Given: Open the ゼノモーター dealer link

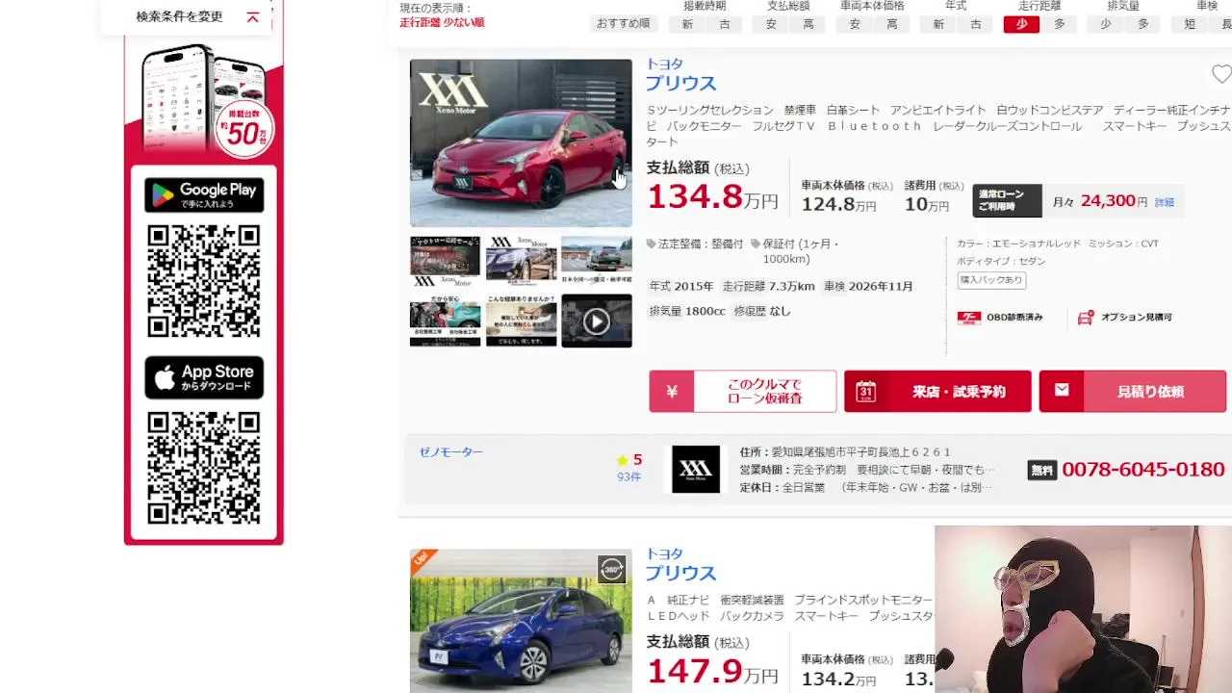Looking at the screenshot, I should [451, 452].
